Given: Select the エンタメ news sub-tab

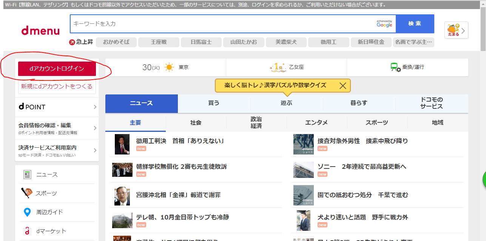Looking at the screenshot, I should [317, 123].
